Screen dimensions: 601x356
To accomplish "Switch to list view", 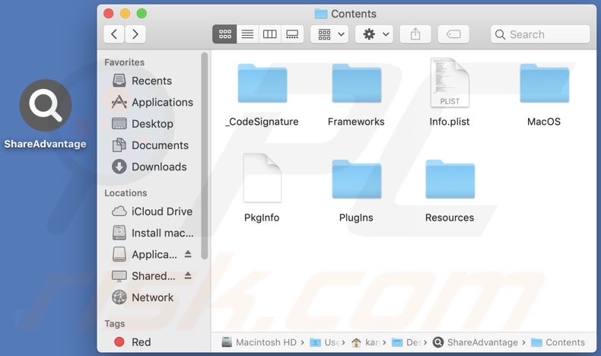I will pos(247,34).
